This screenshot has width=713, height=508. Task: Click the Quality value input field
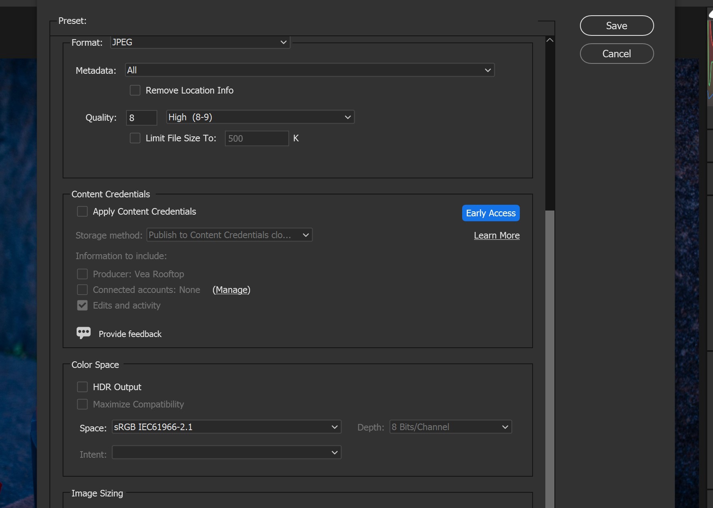click(x=141, y=118)
